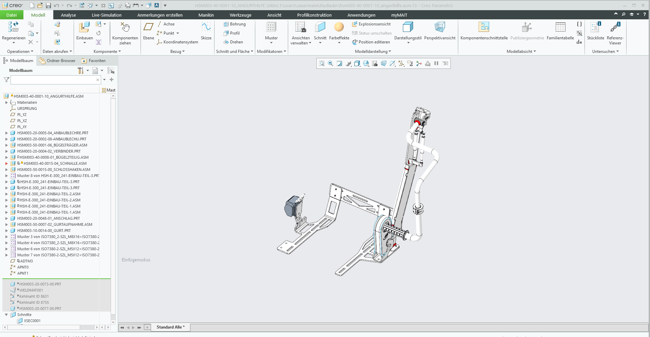Click the refit zoom icon in graphics toolbar

322,63
